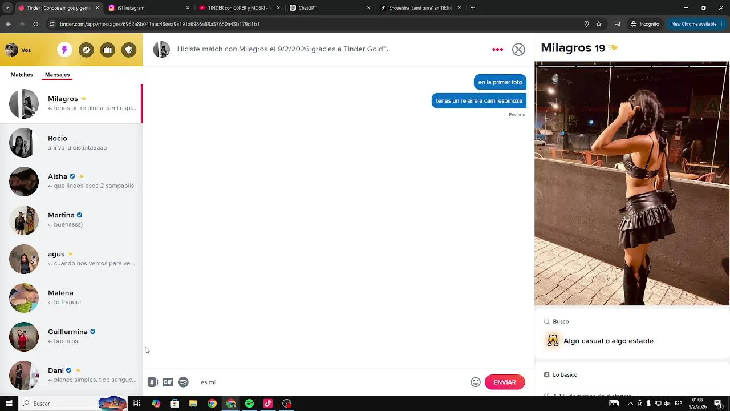The image size is (730, 411).
Task: Open the safety shield icon
Action: tap(129, 50)
